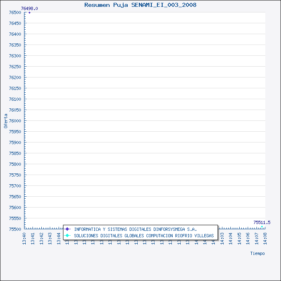Click the cyan diamond marker in the legend

click(67, 236)
